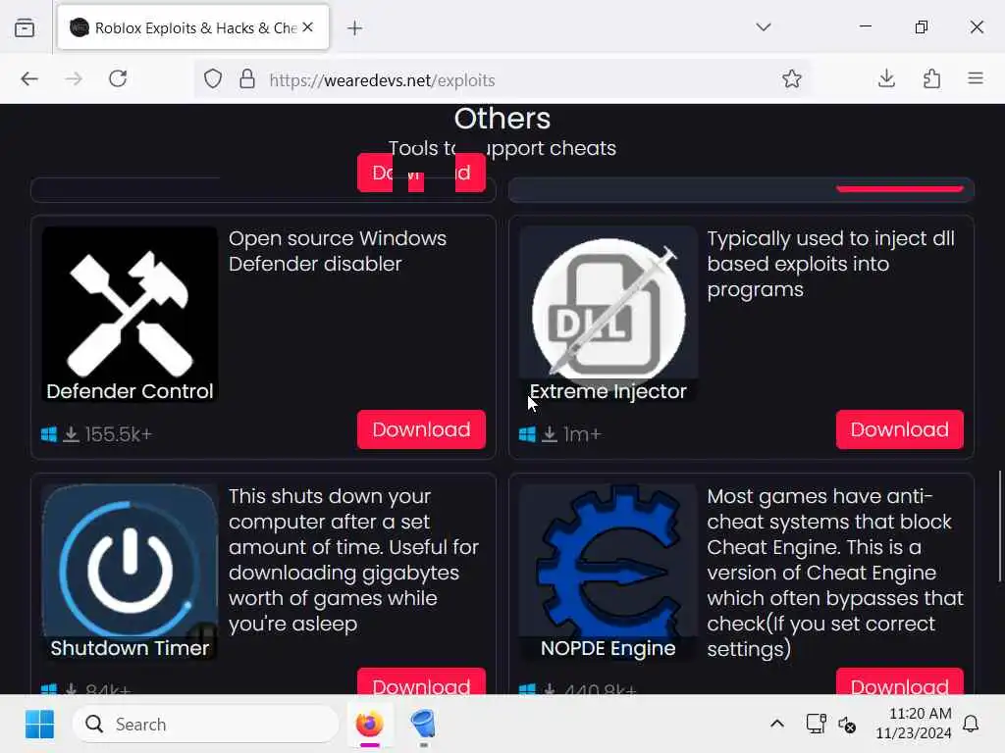Click the Defender Control title text
This screenshot has width=1005, height=753.
[x=130, y=391]
